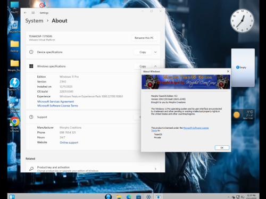This screenshot has height=199, width=266.
Task: Switch to About Windows taskbar item
Action: click(x=159, y=197)
